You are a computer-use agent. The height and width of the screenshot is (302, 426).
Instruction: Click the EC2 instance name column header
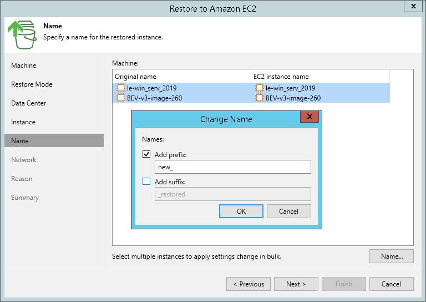[x=320, y=77]
